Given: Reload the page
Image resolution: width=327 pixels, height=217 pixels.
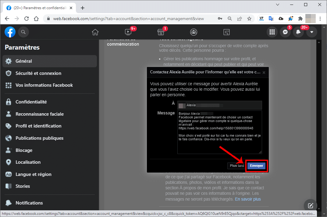Looking at the screenshot, I should [x=27, y=19].
